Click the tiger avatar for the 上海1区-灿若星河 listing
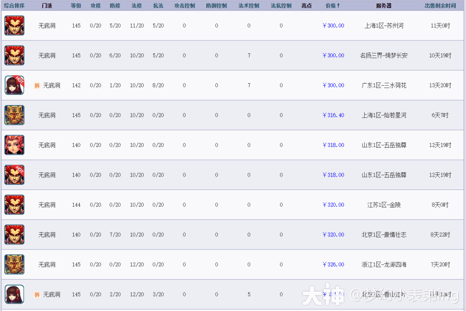466x311 pixels. coord(14,115)
